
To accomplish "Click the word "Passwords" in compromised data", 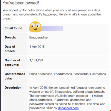I will [81, 74].
